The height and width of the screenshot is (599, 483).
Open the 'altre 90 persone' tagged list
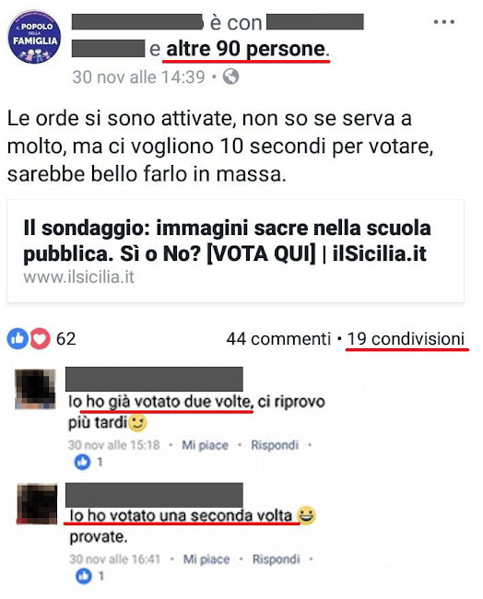coord(246,49)
